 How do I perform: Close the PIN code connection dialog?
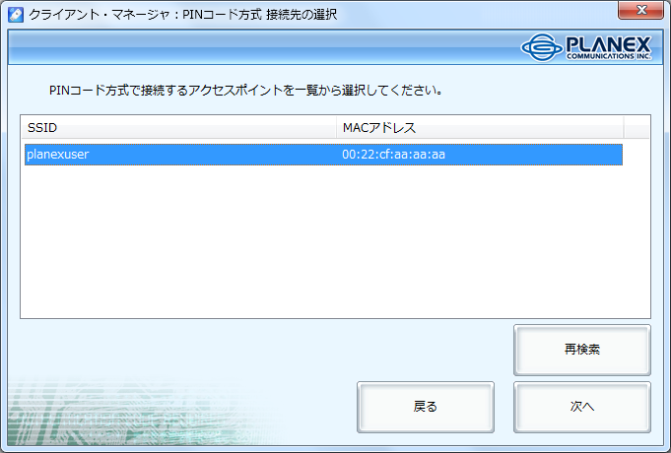click(640, 10)
